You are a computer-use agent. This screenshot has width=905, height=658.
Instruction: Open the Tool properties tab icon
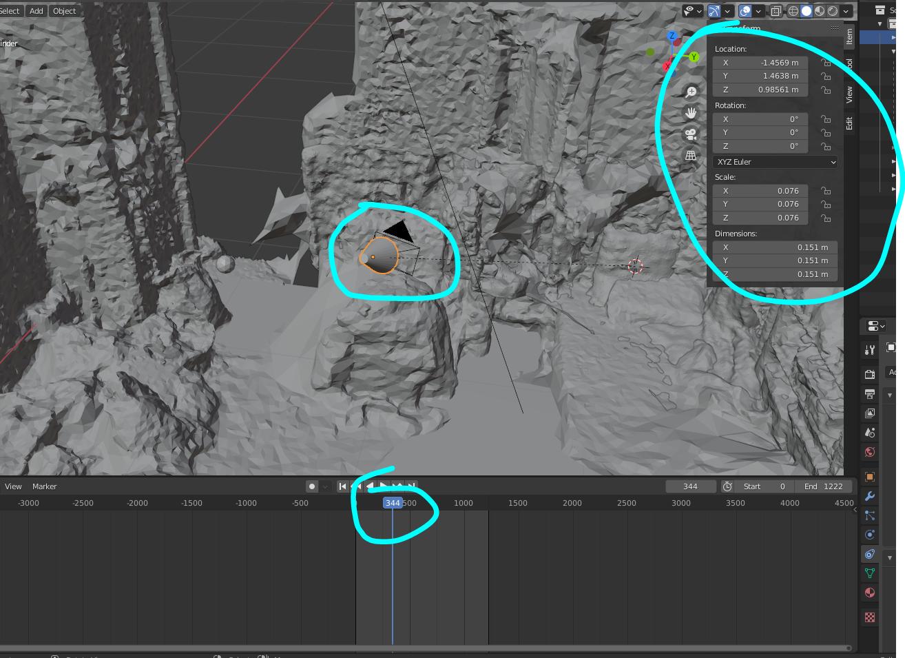pos(870,350)
